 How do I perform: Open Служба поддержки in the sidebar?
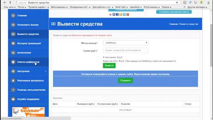click(28, 99)
